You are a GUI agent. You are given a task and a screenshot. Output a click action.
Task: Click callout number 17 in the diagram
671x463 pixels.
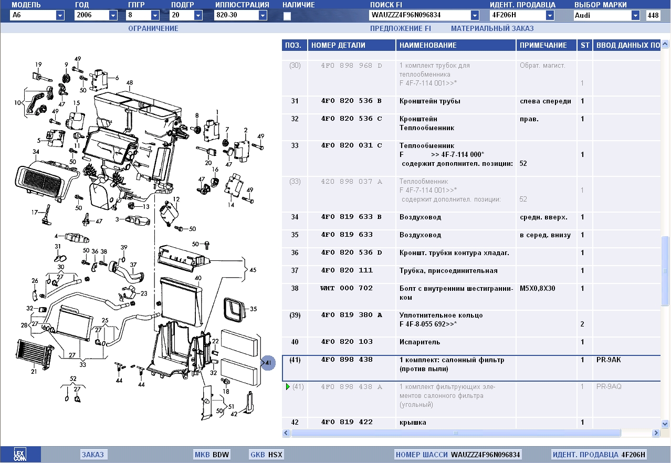click(35, 212)
